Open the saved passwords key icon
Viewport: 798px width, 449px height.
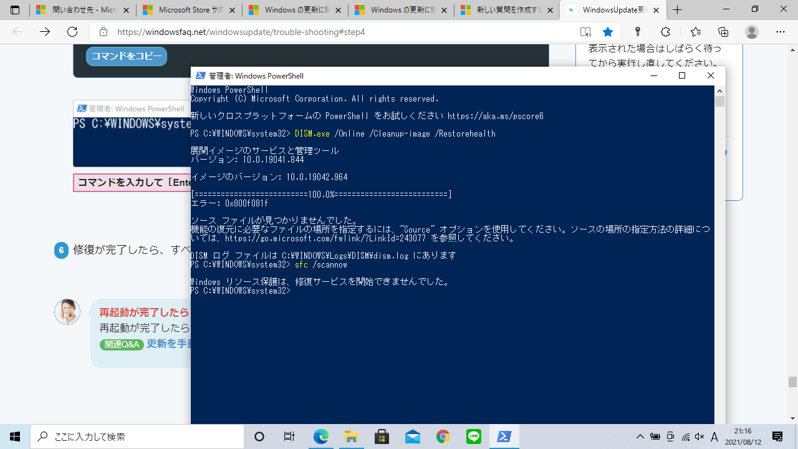(637, 32)
